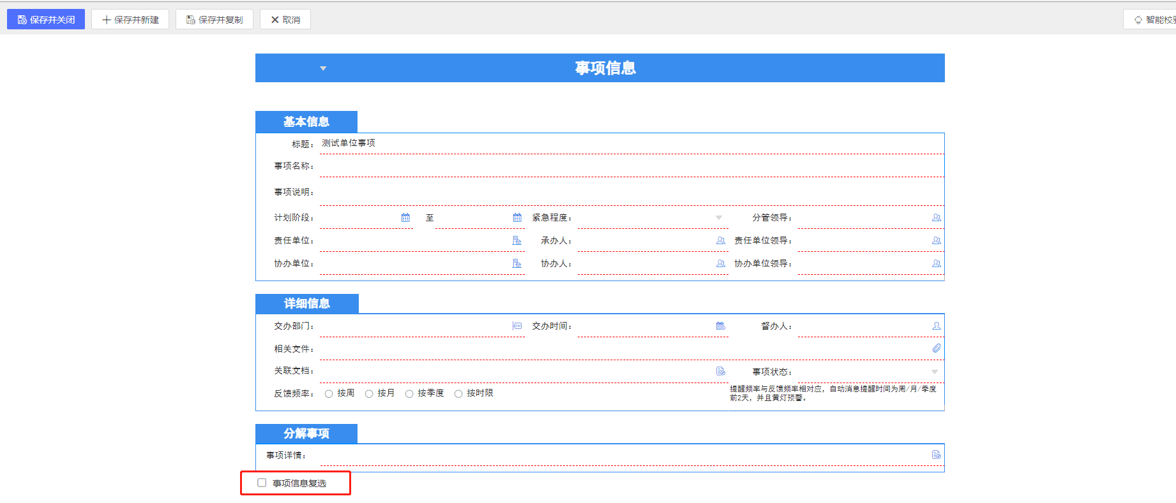
Task: Click the 智能校验 button at top right
Action: [1150, 20]
